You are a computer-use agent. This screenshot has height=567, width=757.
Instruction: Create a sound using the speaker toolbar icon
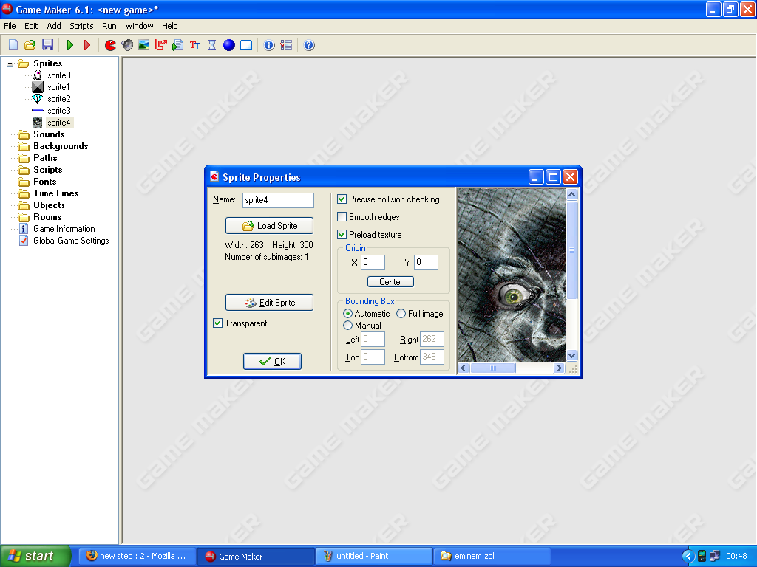127,45
